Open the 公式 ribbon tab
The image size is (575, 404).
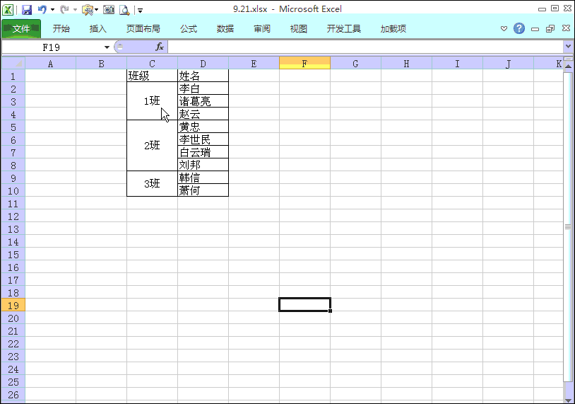click(x=189, y=28)
